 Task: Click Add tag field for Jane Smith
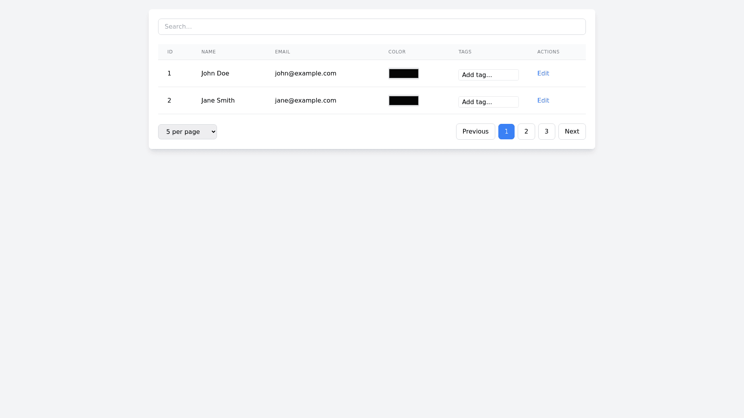[x=488, y=102]
